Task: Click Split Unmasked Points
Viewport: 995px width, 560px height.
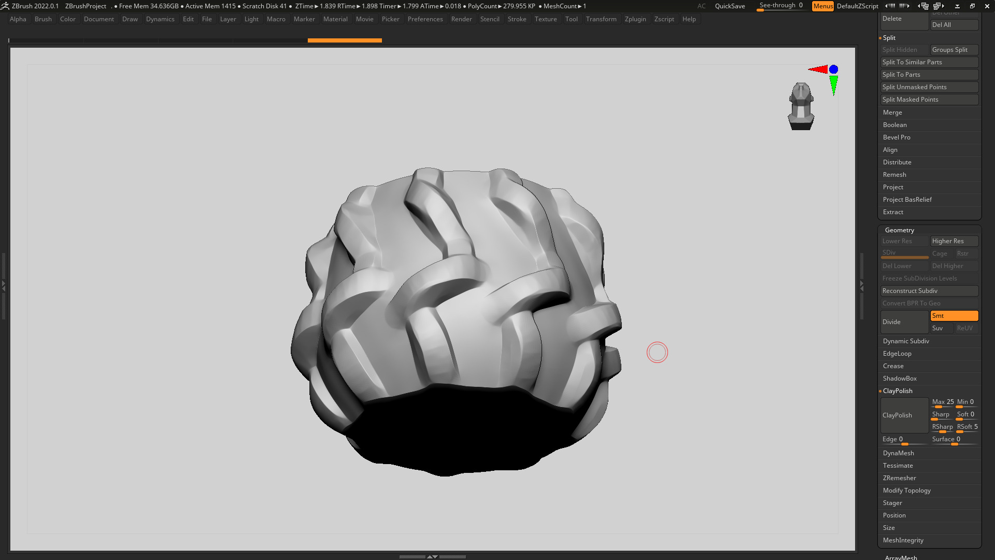Action: click(x=929, y=87)
